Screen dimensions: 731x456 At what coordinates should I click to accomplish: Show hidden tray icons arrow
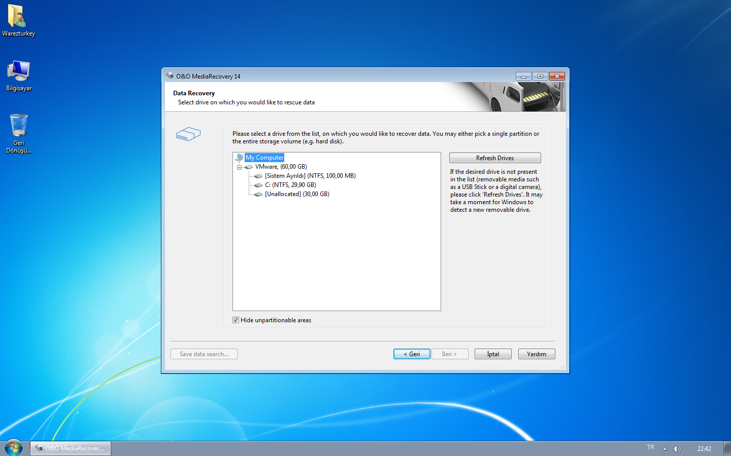click(664, 448)
